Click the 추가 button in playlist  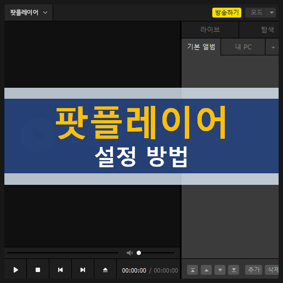[253, 270]
